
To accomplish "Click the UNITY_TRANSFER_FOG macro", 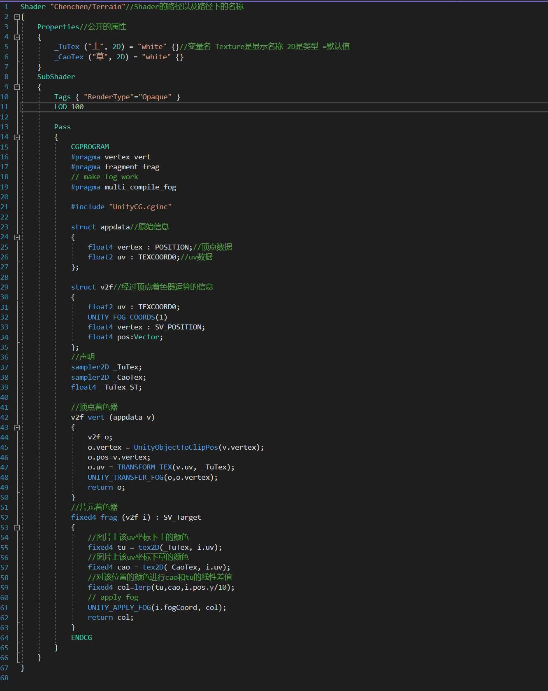I will 125,477.
